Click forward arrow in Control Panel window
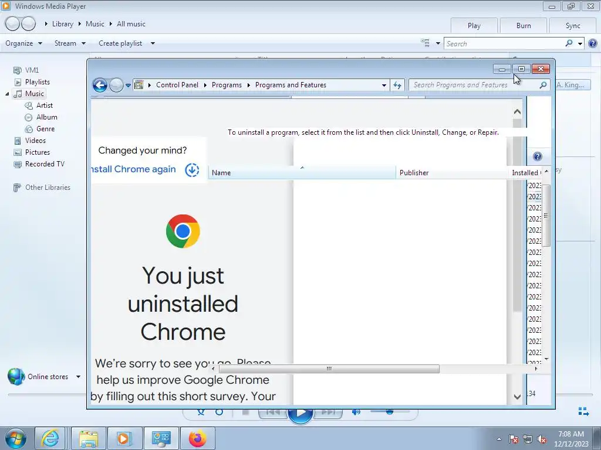Viewport: 601px width, 450px height. click(x=116, y=85)
